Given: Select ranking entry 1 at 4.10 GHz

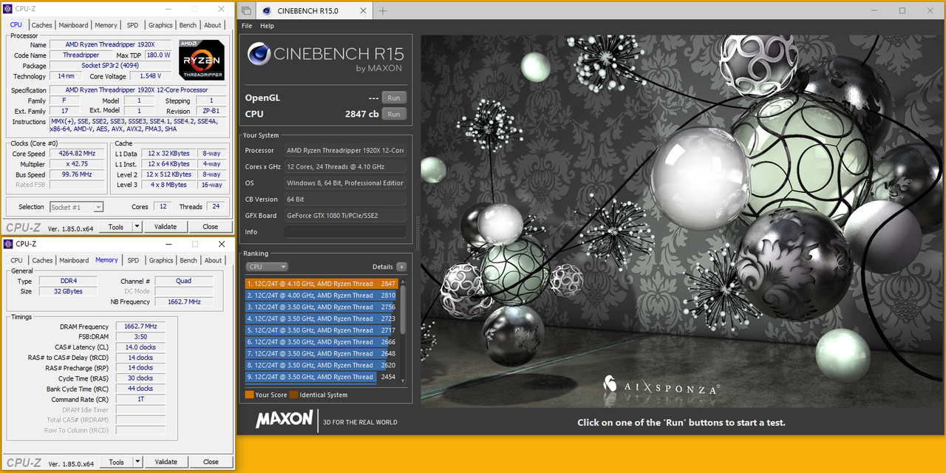Looking at the screenshot, I should tap(321, 284).
